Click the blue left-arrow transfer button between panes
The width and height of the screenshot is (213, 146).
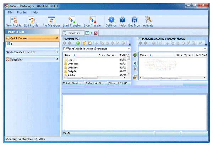135,63
